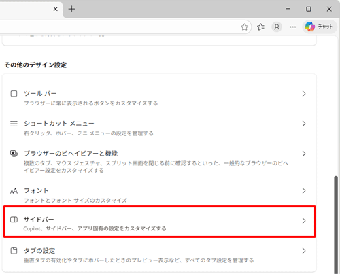Image resolution: width=340 pixels, height=274 pixels.
Task: Open the Settings and more ellipsis menu
Action: 293,27
